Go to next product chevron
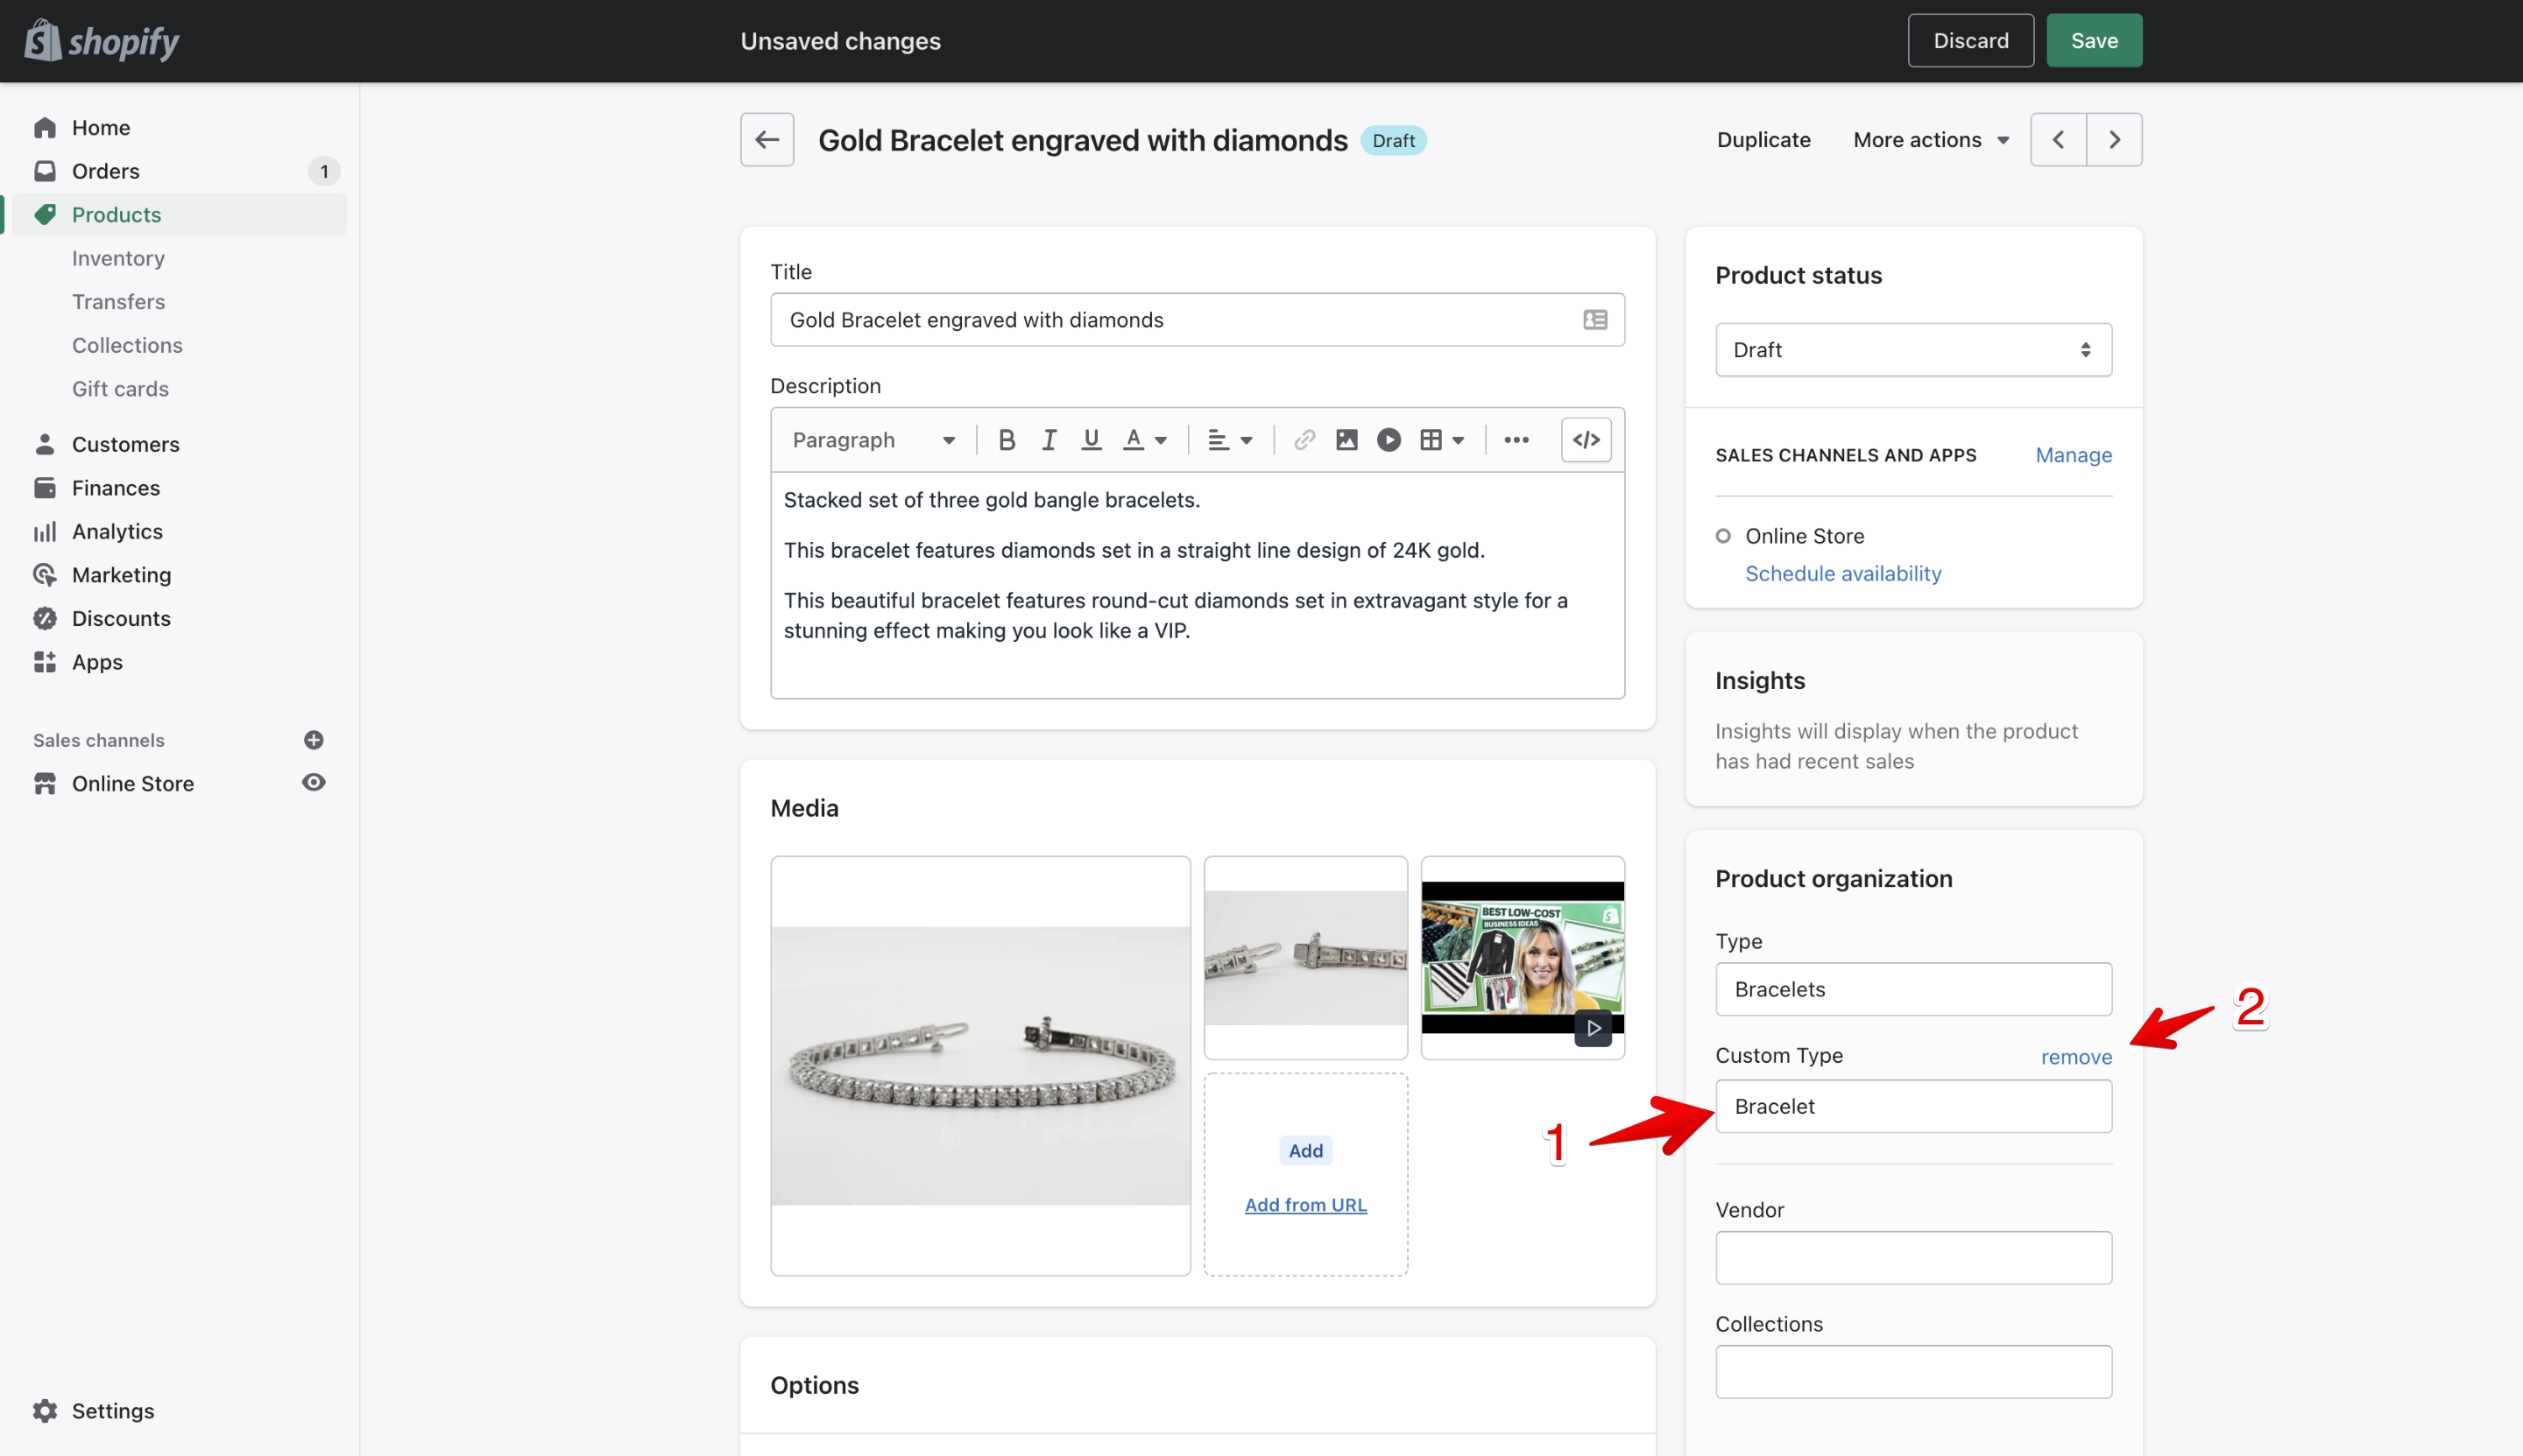 pos(2114,139)
